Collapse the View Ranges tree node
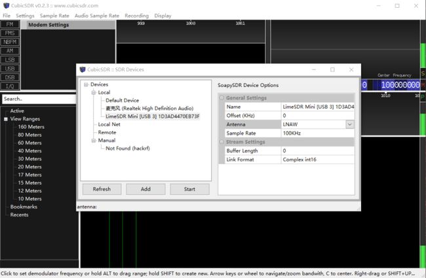 [6, 119]
